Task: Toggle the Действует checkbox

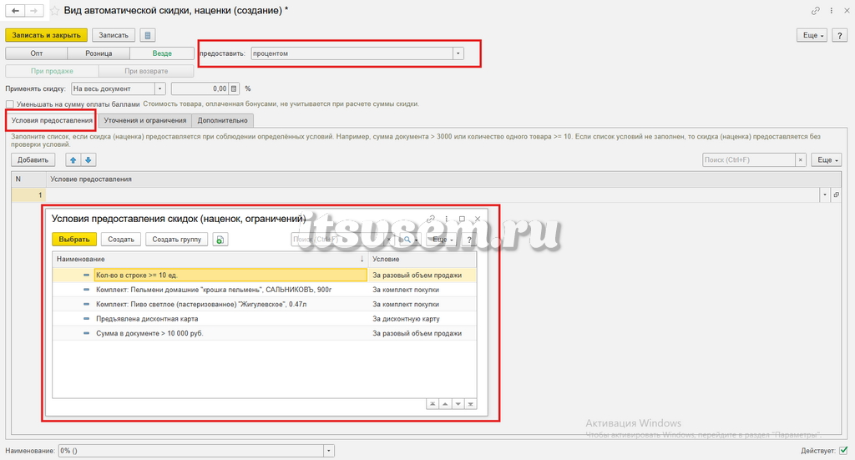Action: tap(843, 451)
